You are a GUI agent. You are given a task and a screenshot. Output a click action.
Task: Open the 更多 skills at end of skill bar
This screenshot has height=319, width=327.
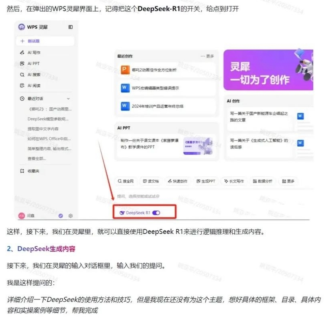point(288,181)
